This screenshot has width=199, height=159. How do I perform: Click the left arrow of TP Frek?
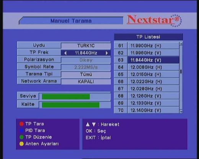(65, 53)
